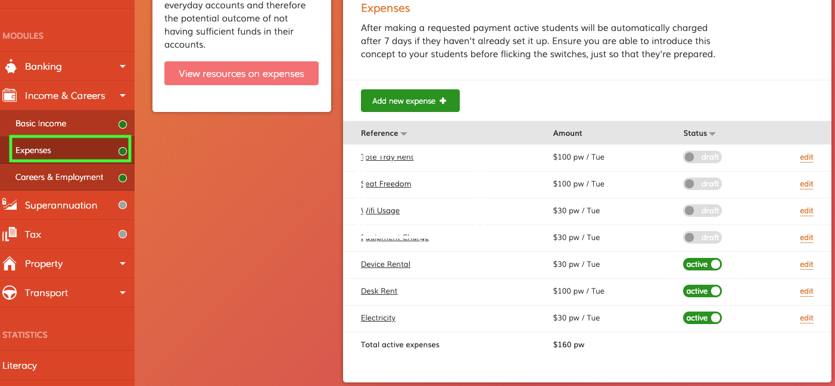Click the Transport steering wheel icon

10,292
